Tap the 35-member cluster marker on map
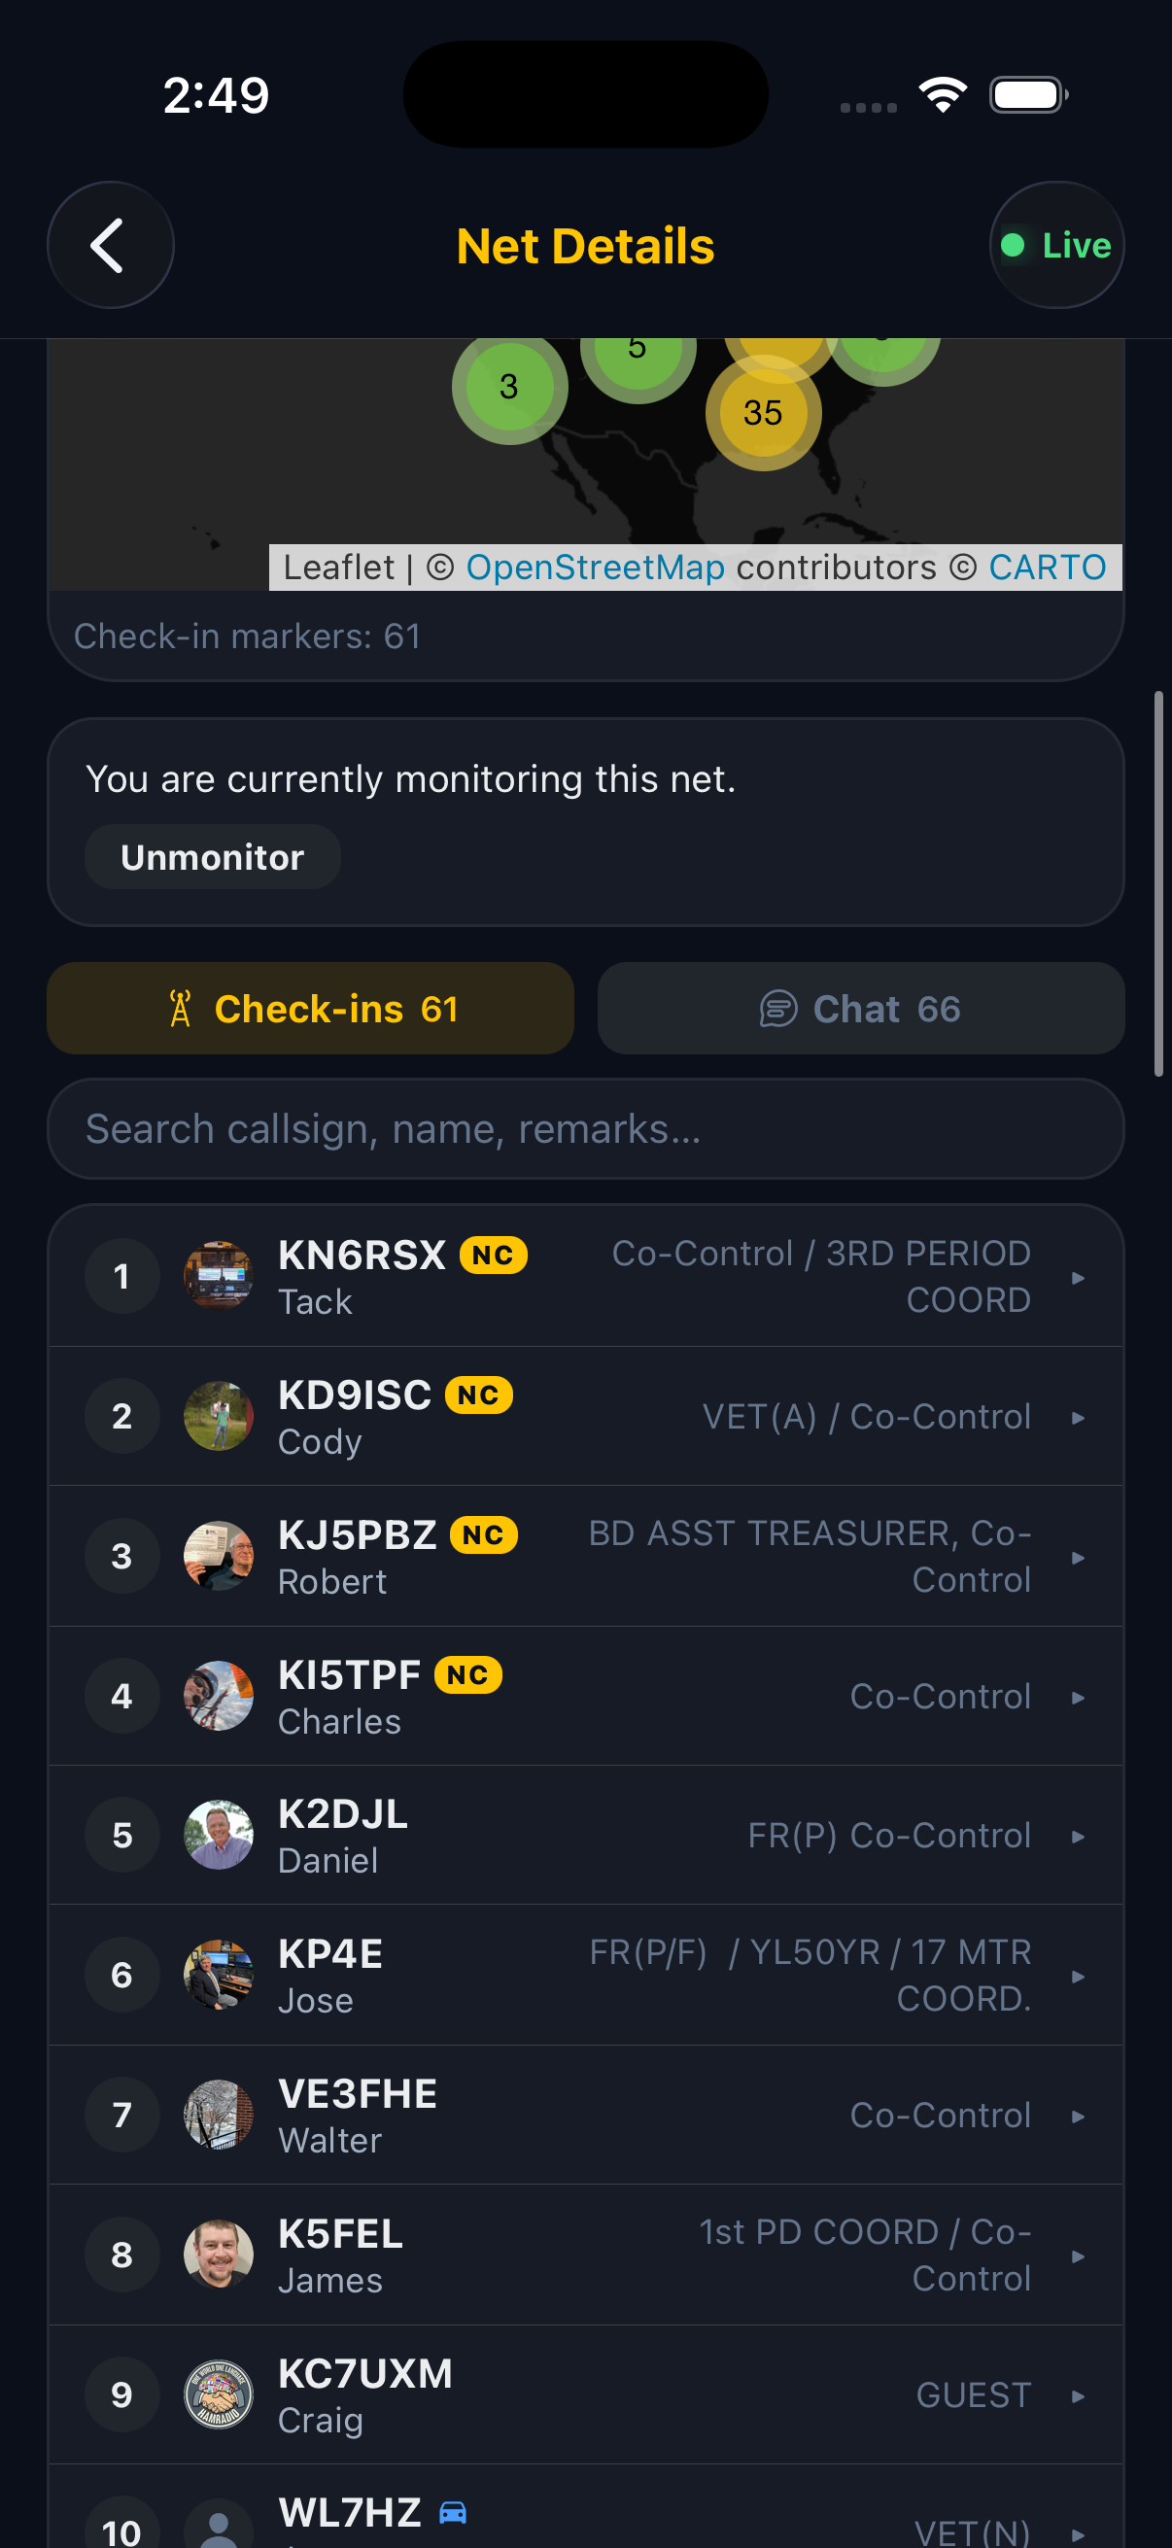 tap(763, 413)
